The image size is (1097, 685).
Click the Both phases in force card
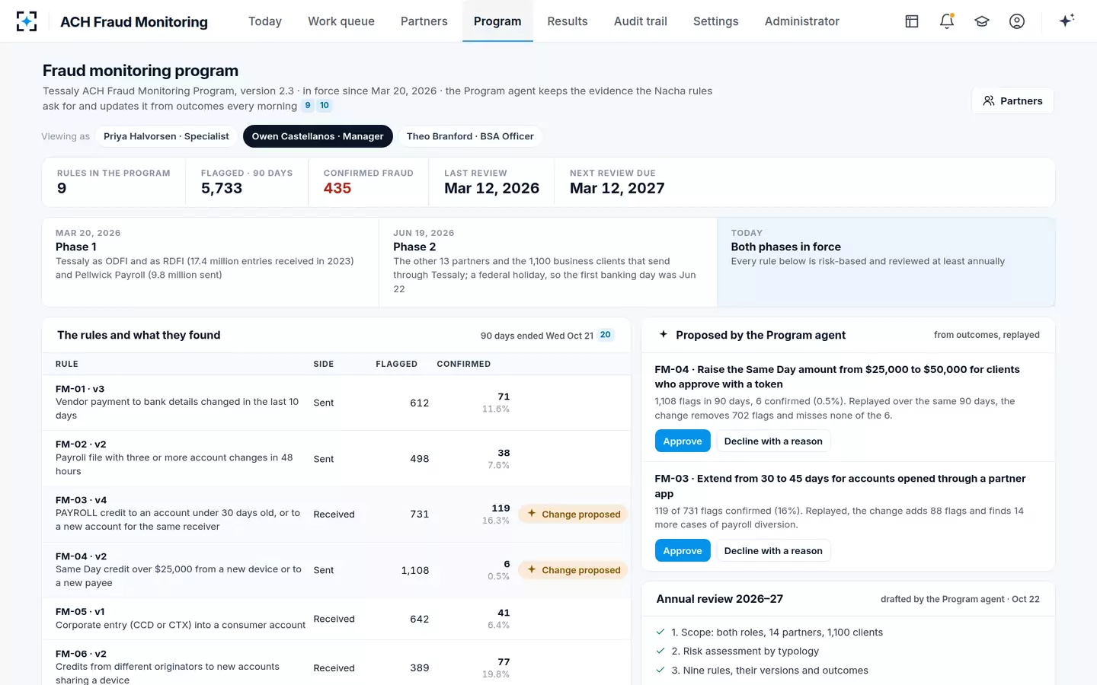click(x=886, y=262)
